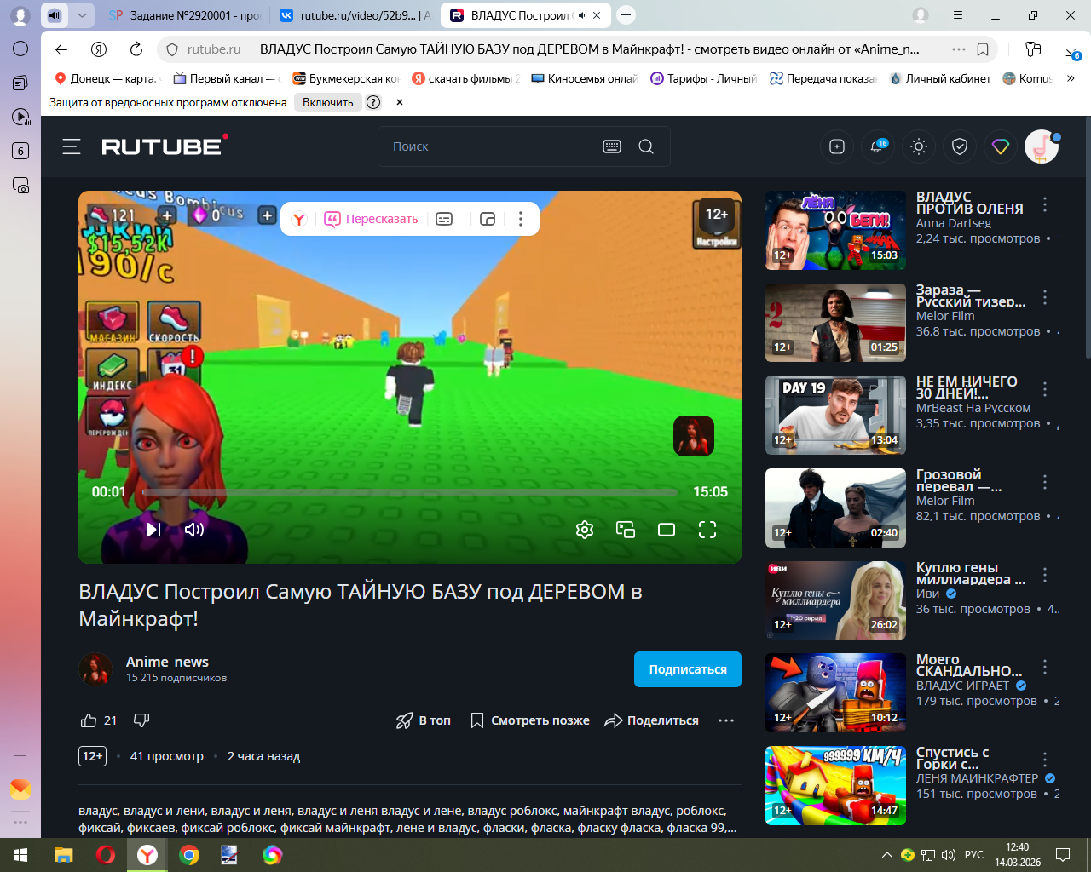
Task: Bookmark this page with the bookmark icon
Action: (x=983, y=49)
